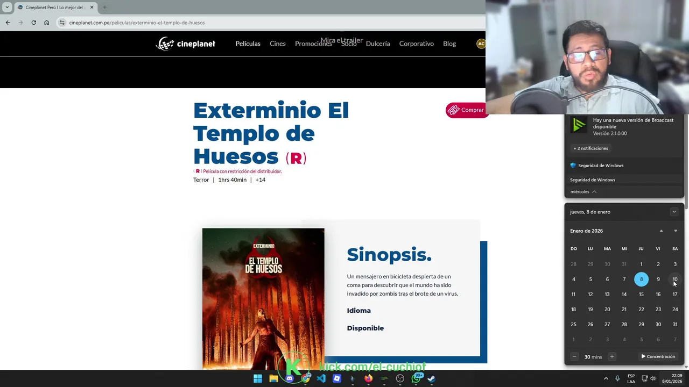Viewport: 689px width, 387px height.
Task: Go to next month in calendar
Action: [676, 231]
